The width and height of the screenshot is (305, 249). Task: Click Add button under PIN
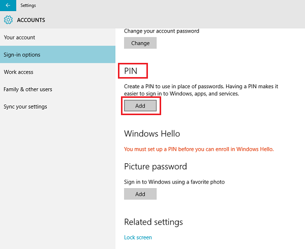140,106
